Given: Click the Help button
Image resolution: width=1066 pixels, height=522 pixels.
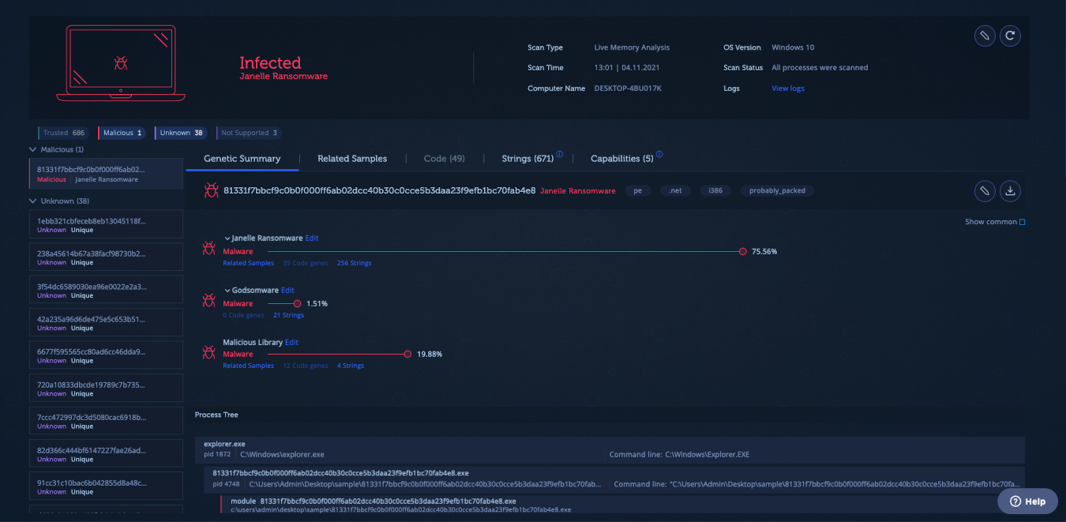Looking at the screenshot, I should pyautogui.click(x=1027, y=501).
